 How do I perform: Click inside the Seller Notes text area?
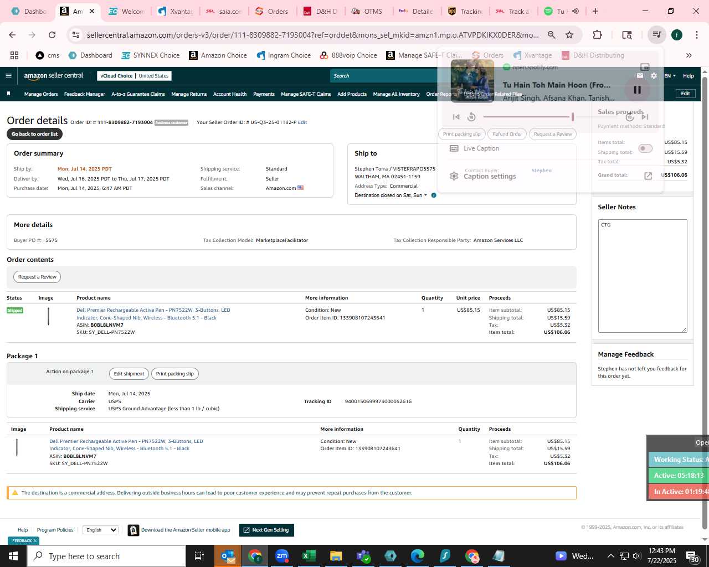(x=643, y=276)
